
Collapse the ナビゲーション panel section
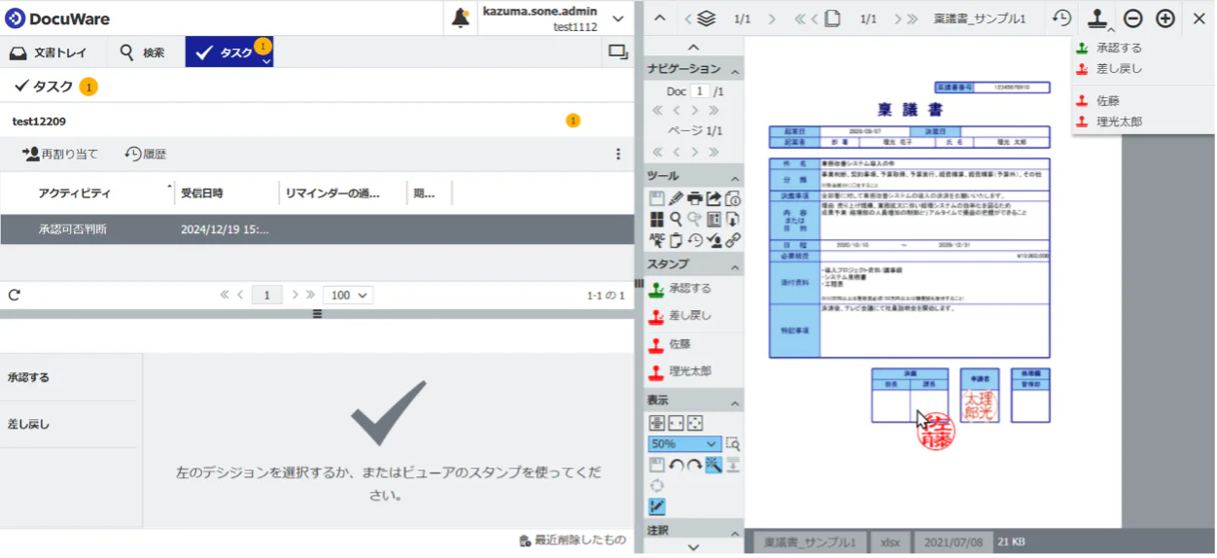pyautogui.click(x=733, y=69)
